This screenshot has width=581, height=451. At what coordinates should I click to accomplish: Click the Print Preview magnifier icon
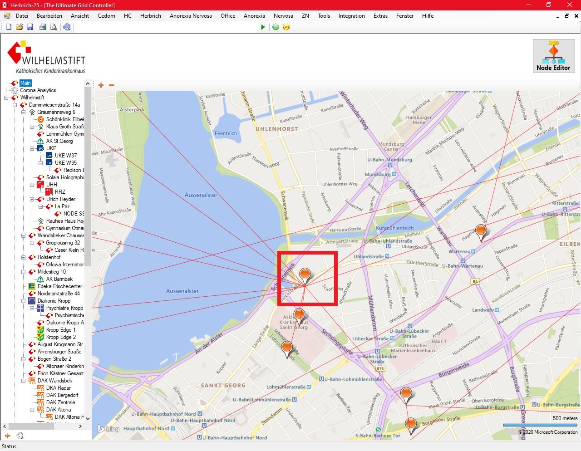click(54, 27)
